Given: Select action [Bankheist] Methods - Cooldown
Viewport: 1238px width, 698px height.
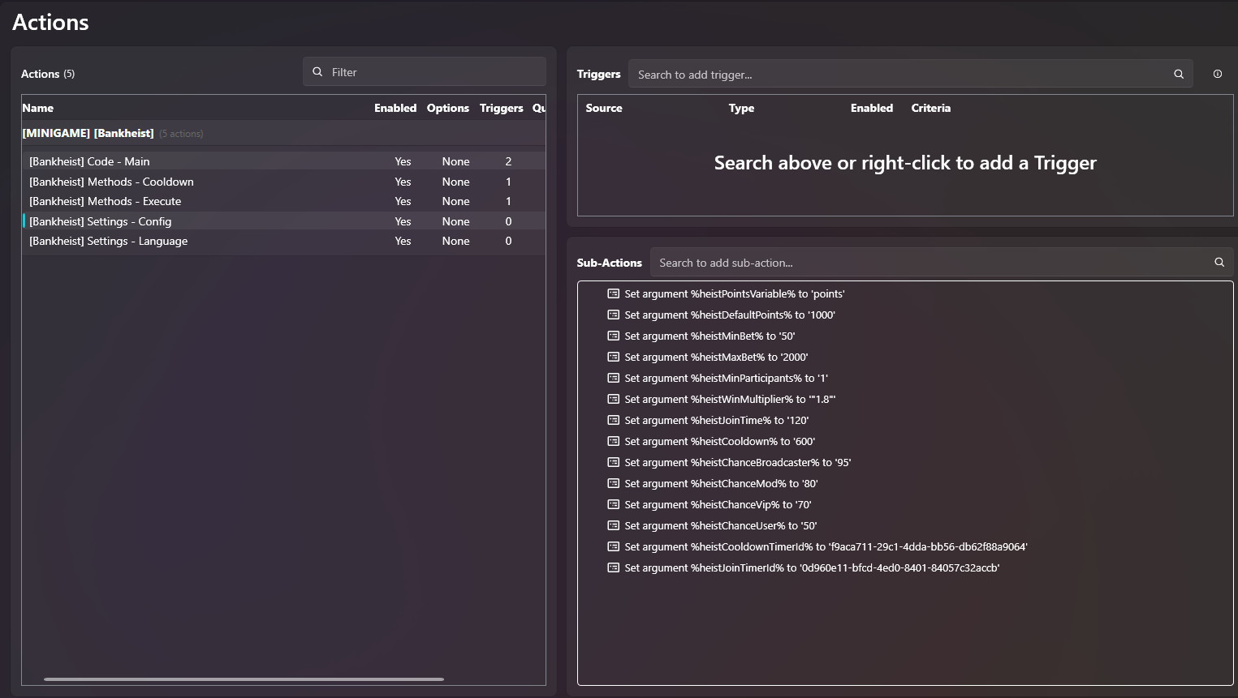Looking at the screenshot, I should [x=283, y=182].
